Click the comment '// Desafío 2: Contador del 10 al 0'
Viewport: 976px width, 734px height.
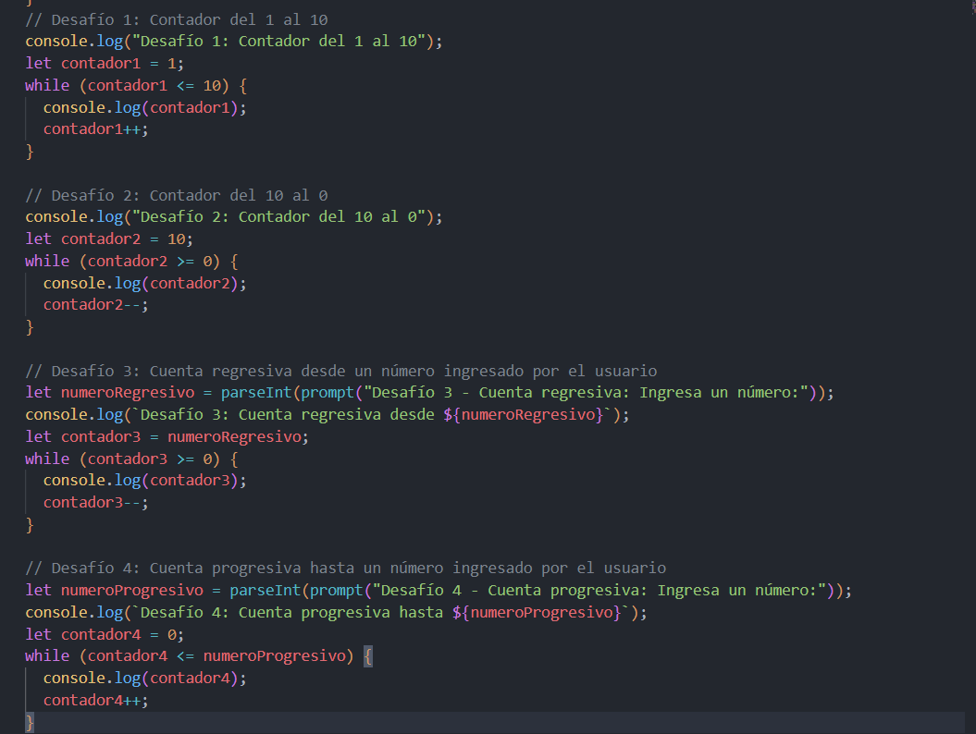[177, 195]
